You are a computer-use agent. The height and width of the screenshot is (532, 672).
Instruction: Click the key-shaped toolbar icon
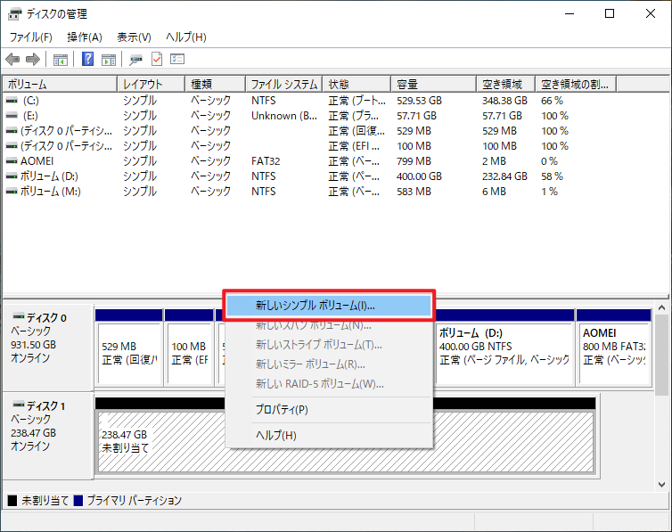click(136, 60)
